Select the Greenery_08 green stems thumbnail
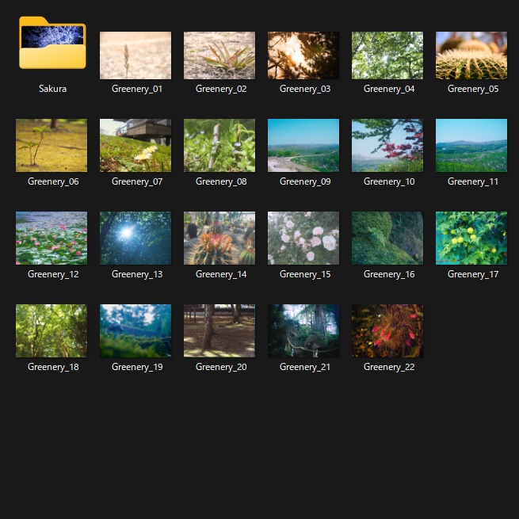The width and height of the screenshot is (519, 519). coord(219,145)
